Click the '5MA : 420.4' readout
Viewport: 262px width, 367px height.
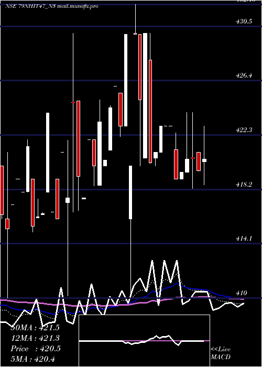coord(33,359)
